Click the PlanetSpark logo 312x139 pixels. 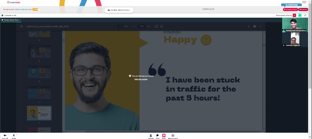(x=13, y=2)
